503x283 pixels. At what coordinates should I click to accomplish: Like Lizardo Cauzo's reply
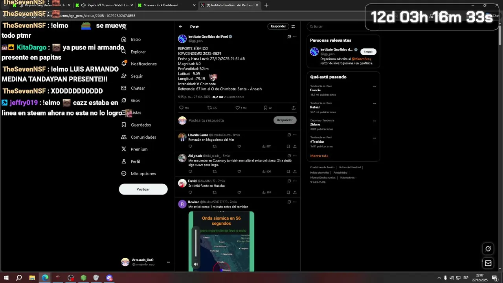click(239, 146)
